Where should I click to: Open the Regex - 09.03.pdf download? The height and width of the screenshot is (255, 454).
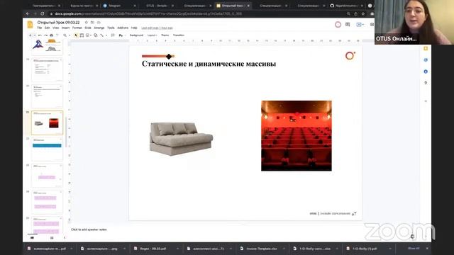153,249
